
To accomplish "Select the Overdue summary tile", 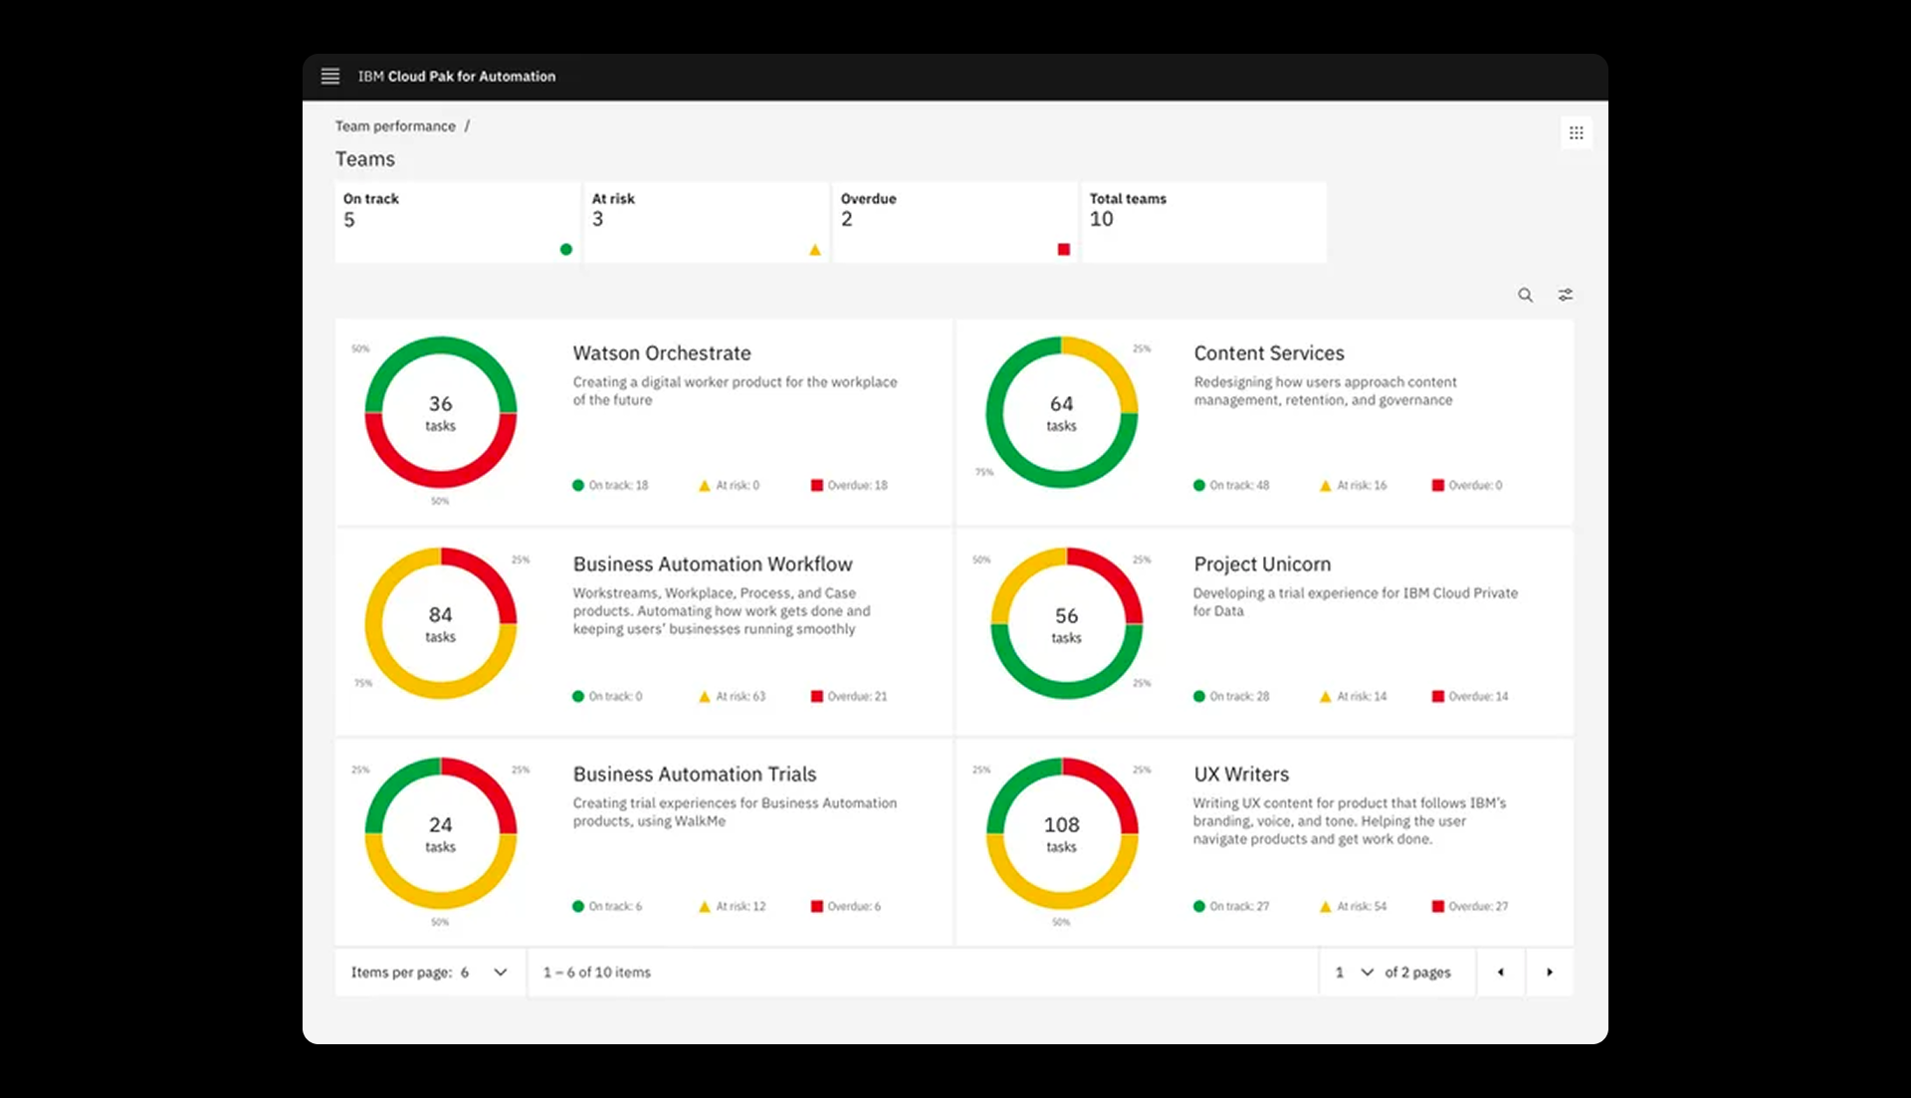I will (x=955, y=222).
